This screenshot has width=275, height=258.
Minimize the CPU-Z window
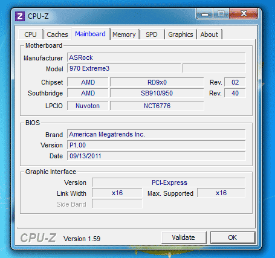tap(205, 14)
